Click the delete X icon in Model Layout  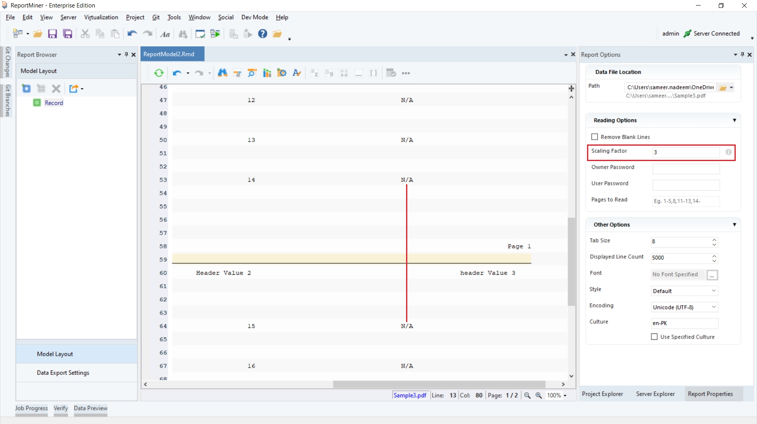[x=56, y=89]
